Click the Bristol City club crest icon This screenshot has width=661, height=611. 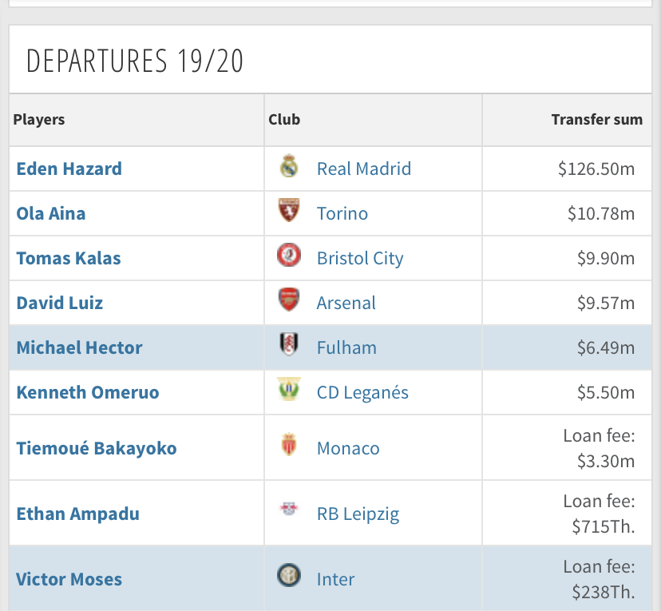click(x=288, y=257)
